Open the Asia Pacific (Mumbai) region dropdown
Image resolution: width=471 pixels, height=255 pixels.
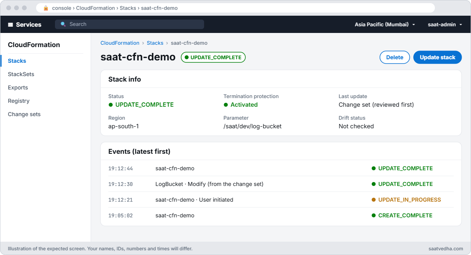pos(385,24)
